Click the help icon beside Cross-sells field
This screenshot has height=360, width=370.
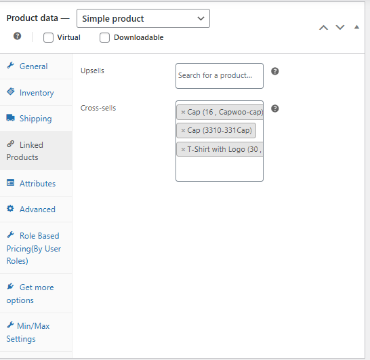[274, 108]
